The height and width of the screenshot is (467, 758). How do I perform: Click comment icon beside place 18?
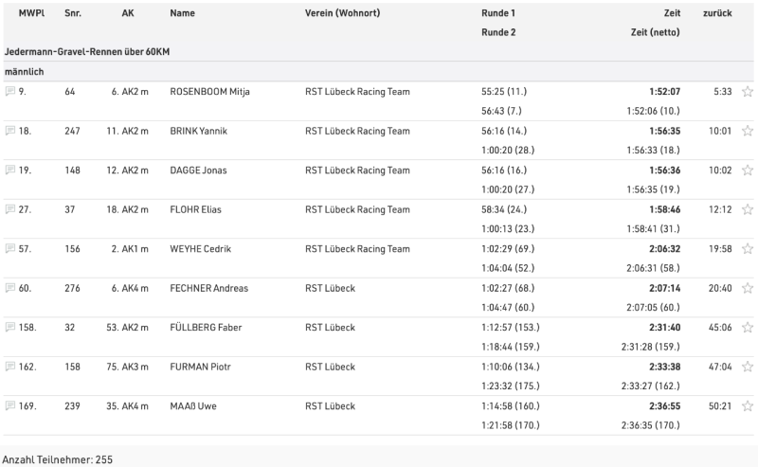(x=10, y=131)
